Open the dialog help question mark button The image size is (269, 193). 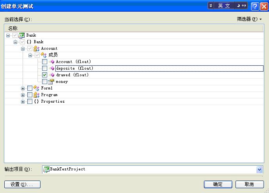click(255, 6)
